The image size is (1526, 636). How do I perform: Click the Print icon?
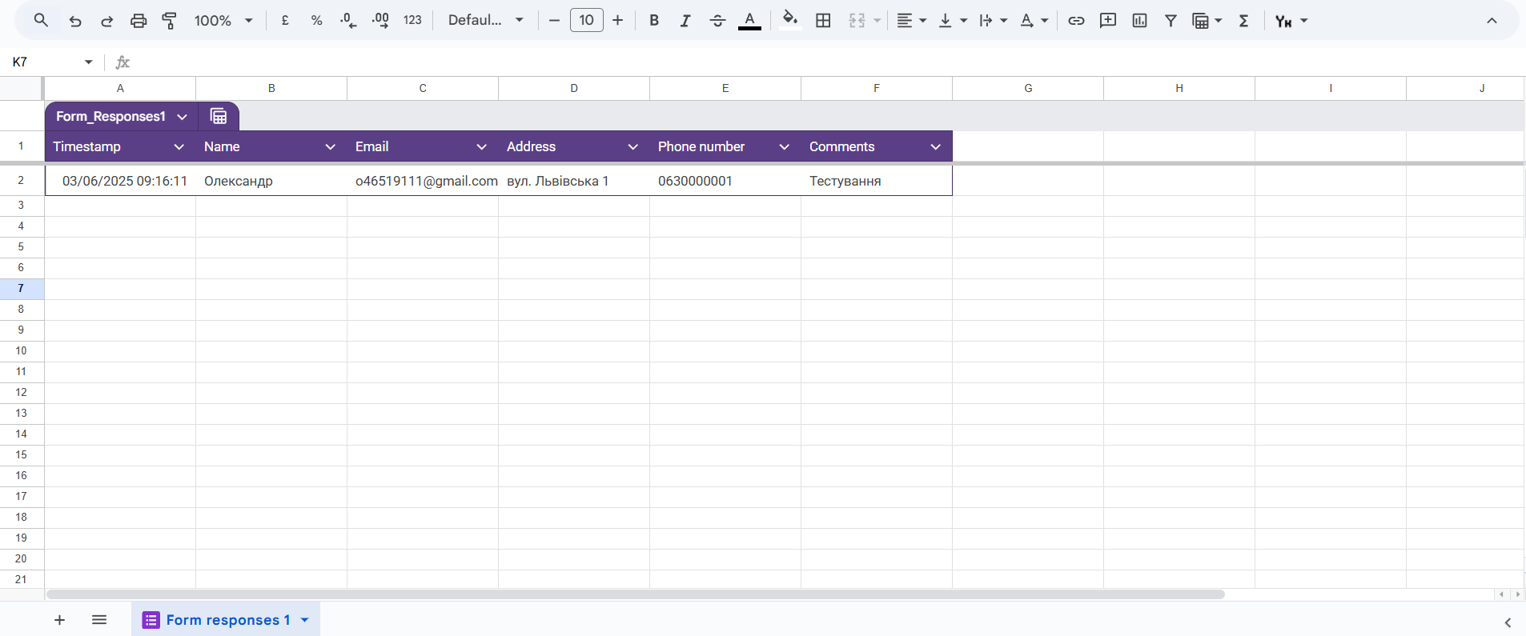pyautogui.click(x=139, y=21)
